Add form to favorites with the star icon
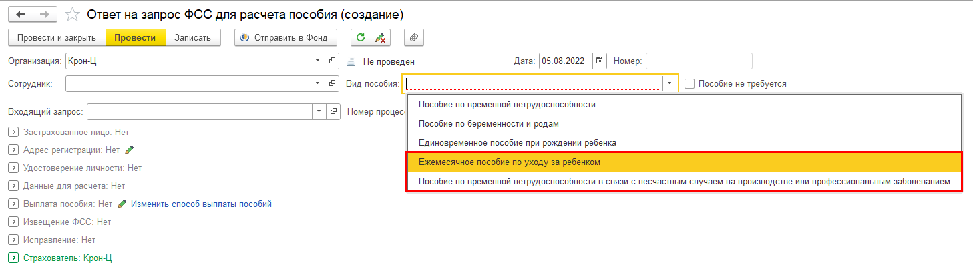Image resolution: width=973 pixels, height=269 pixels. click(x=74, y=14)
